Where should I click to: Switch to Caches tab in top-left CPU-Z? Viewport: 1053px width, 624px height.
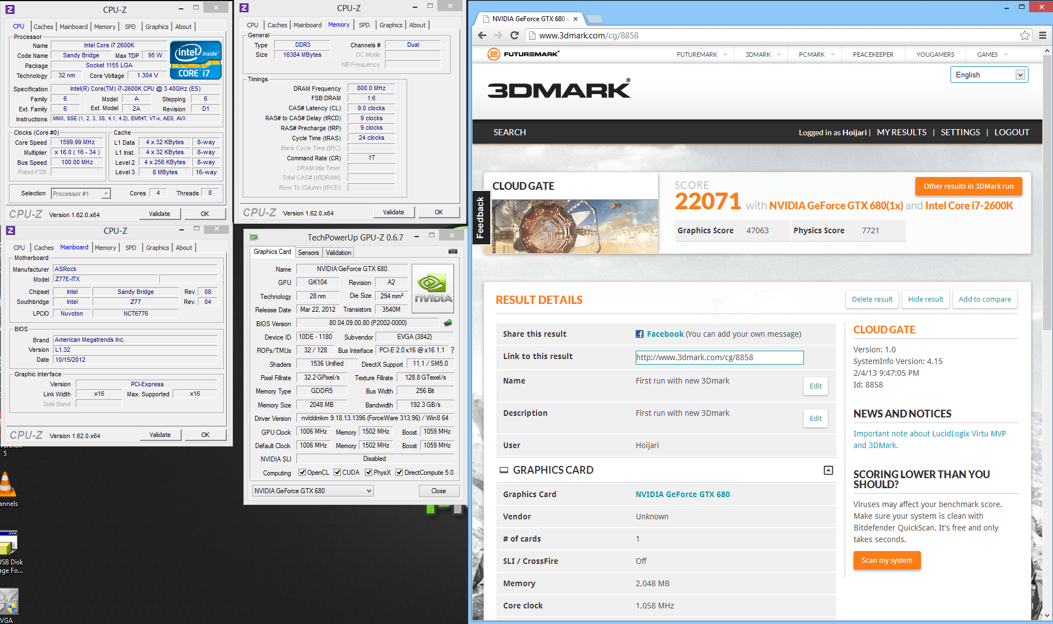click(x=43, y=27)
